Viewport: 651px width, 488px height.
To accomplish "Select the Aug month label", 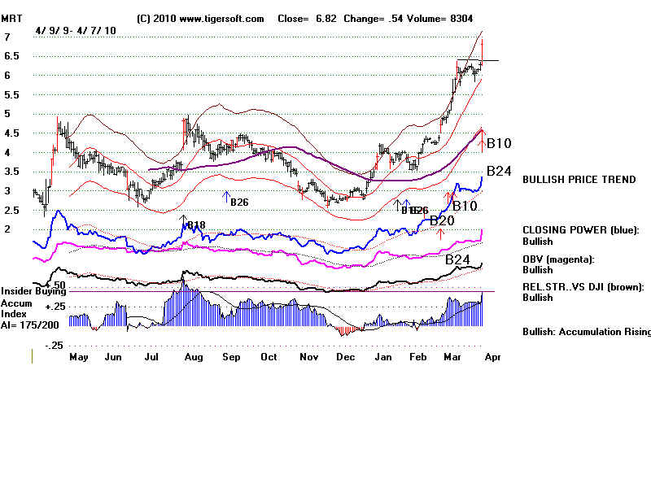I will point(194,357).
